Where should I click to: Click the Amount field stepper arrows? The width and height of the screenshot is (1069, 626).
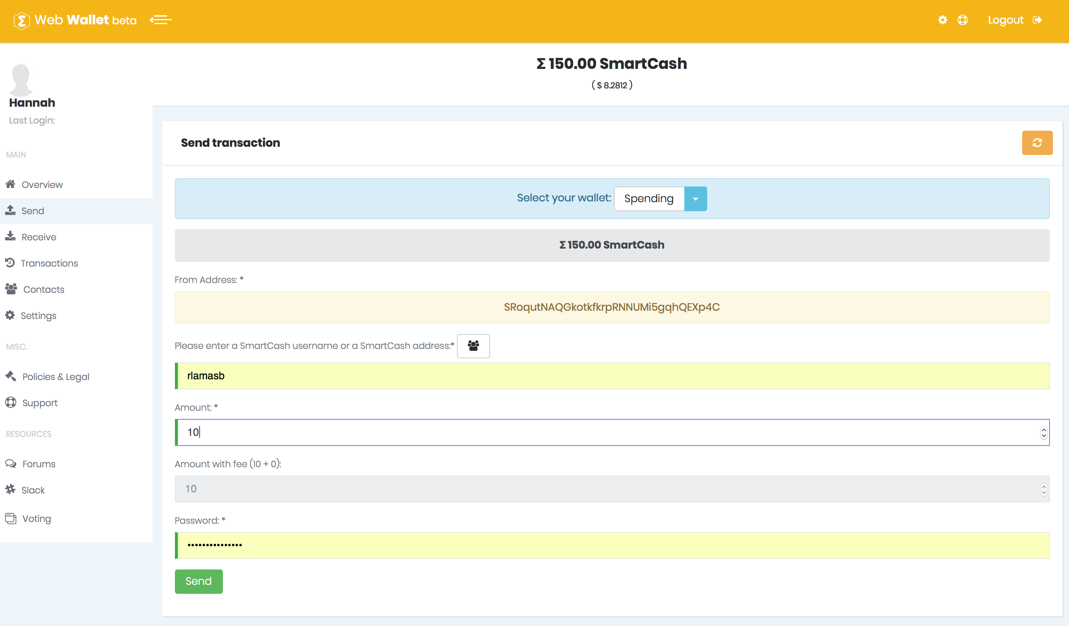coord(1044,432)
